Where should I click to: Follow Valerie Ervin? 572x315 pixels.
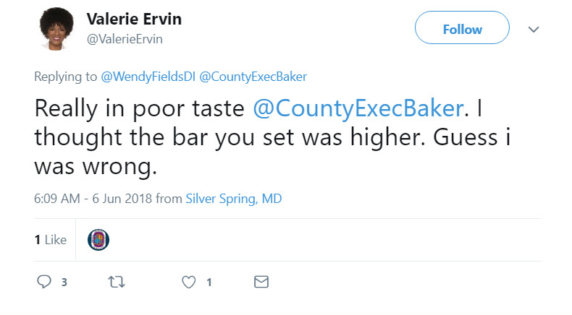[x=462, y=30]
